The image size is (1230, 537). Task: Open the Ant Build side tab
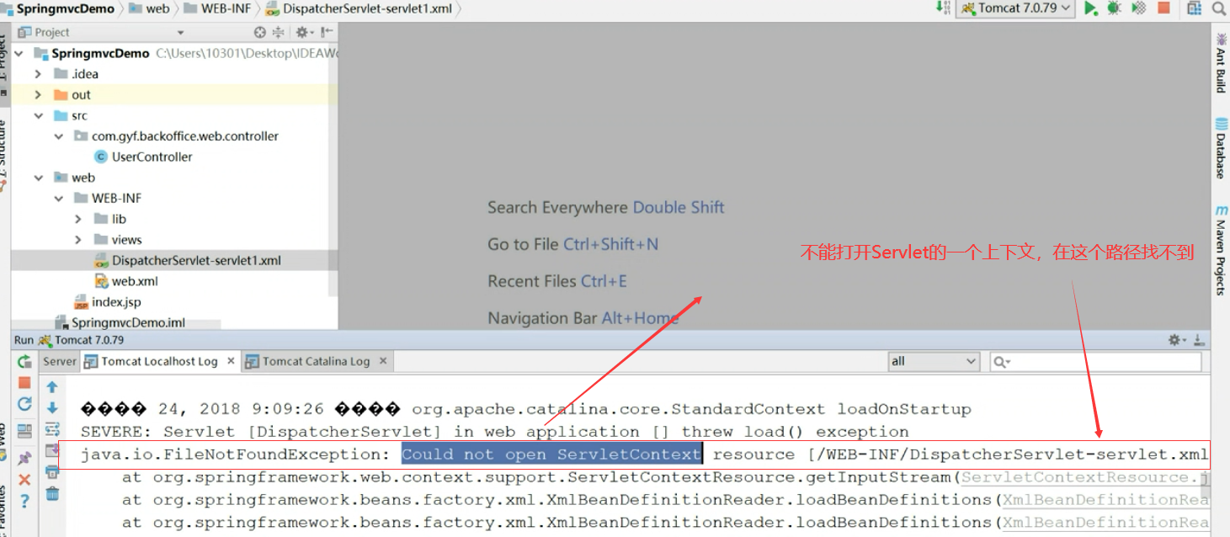1221,63
